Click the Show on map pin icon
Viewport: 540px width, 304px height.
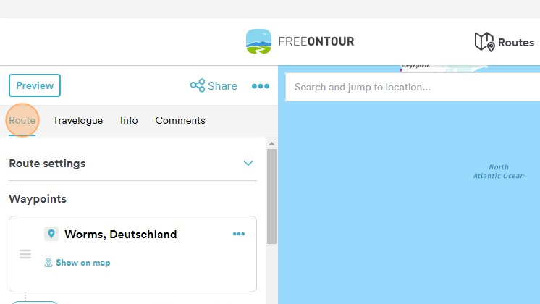[x=48, y=263]
